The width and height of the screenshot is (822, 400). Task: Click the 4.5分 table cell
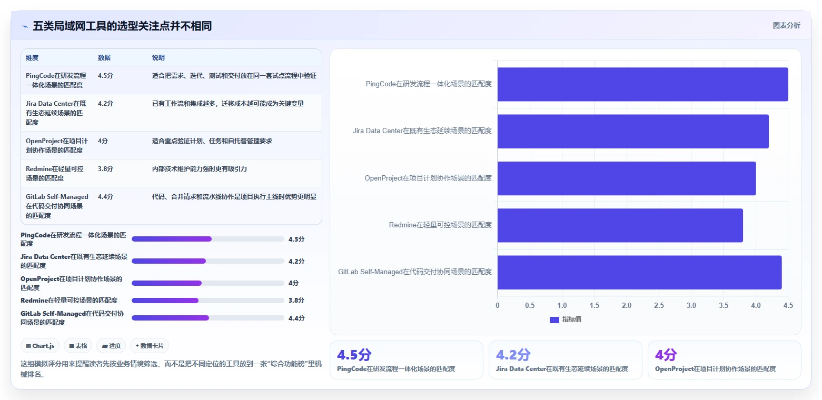point(106,76)
